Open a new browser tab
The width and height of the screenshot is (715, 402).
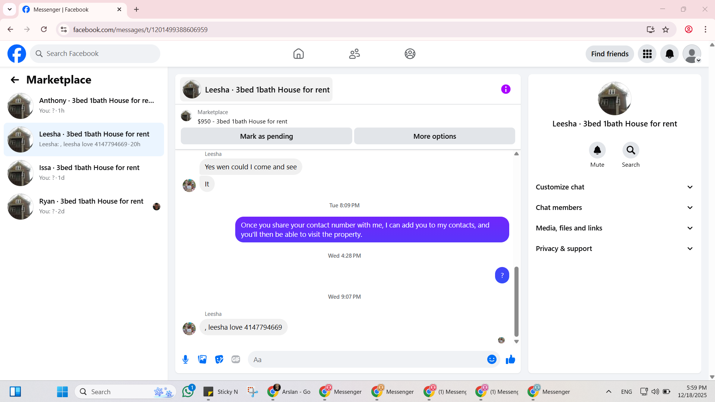click(136, 9)
